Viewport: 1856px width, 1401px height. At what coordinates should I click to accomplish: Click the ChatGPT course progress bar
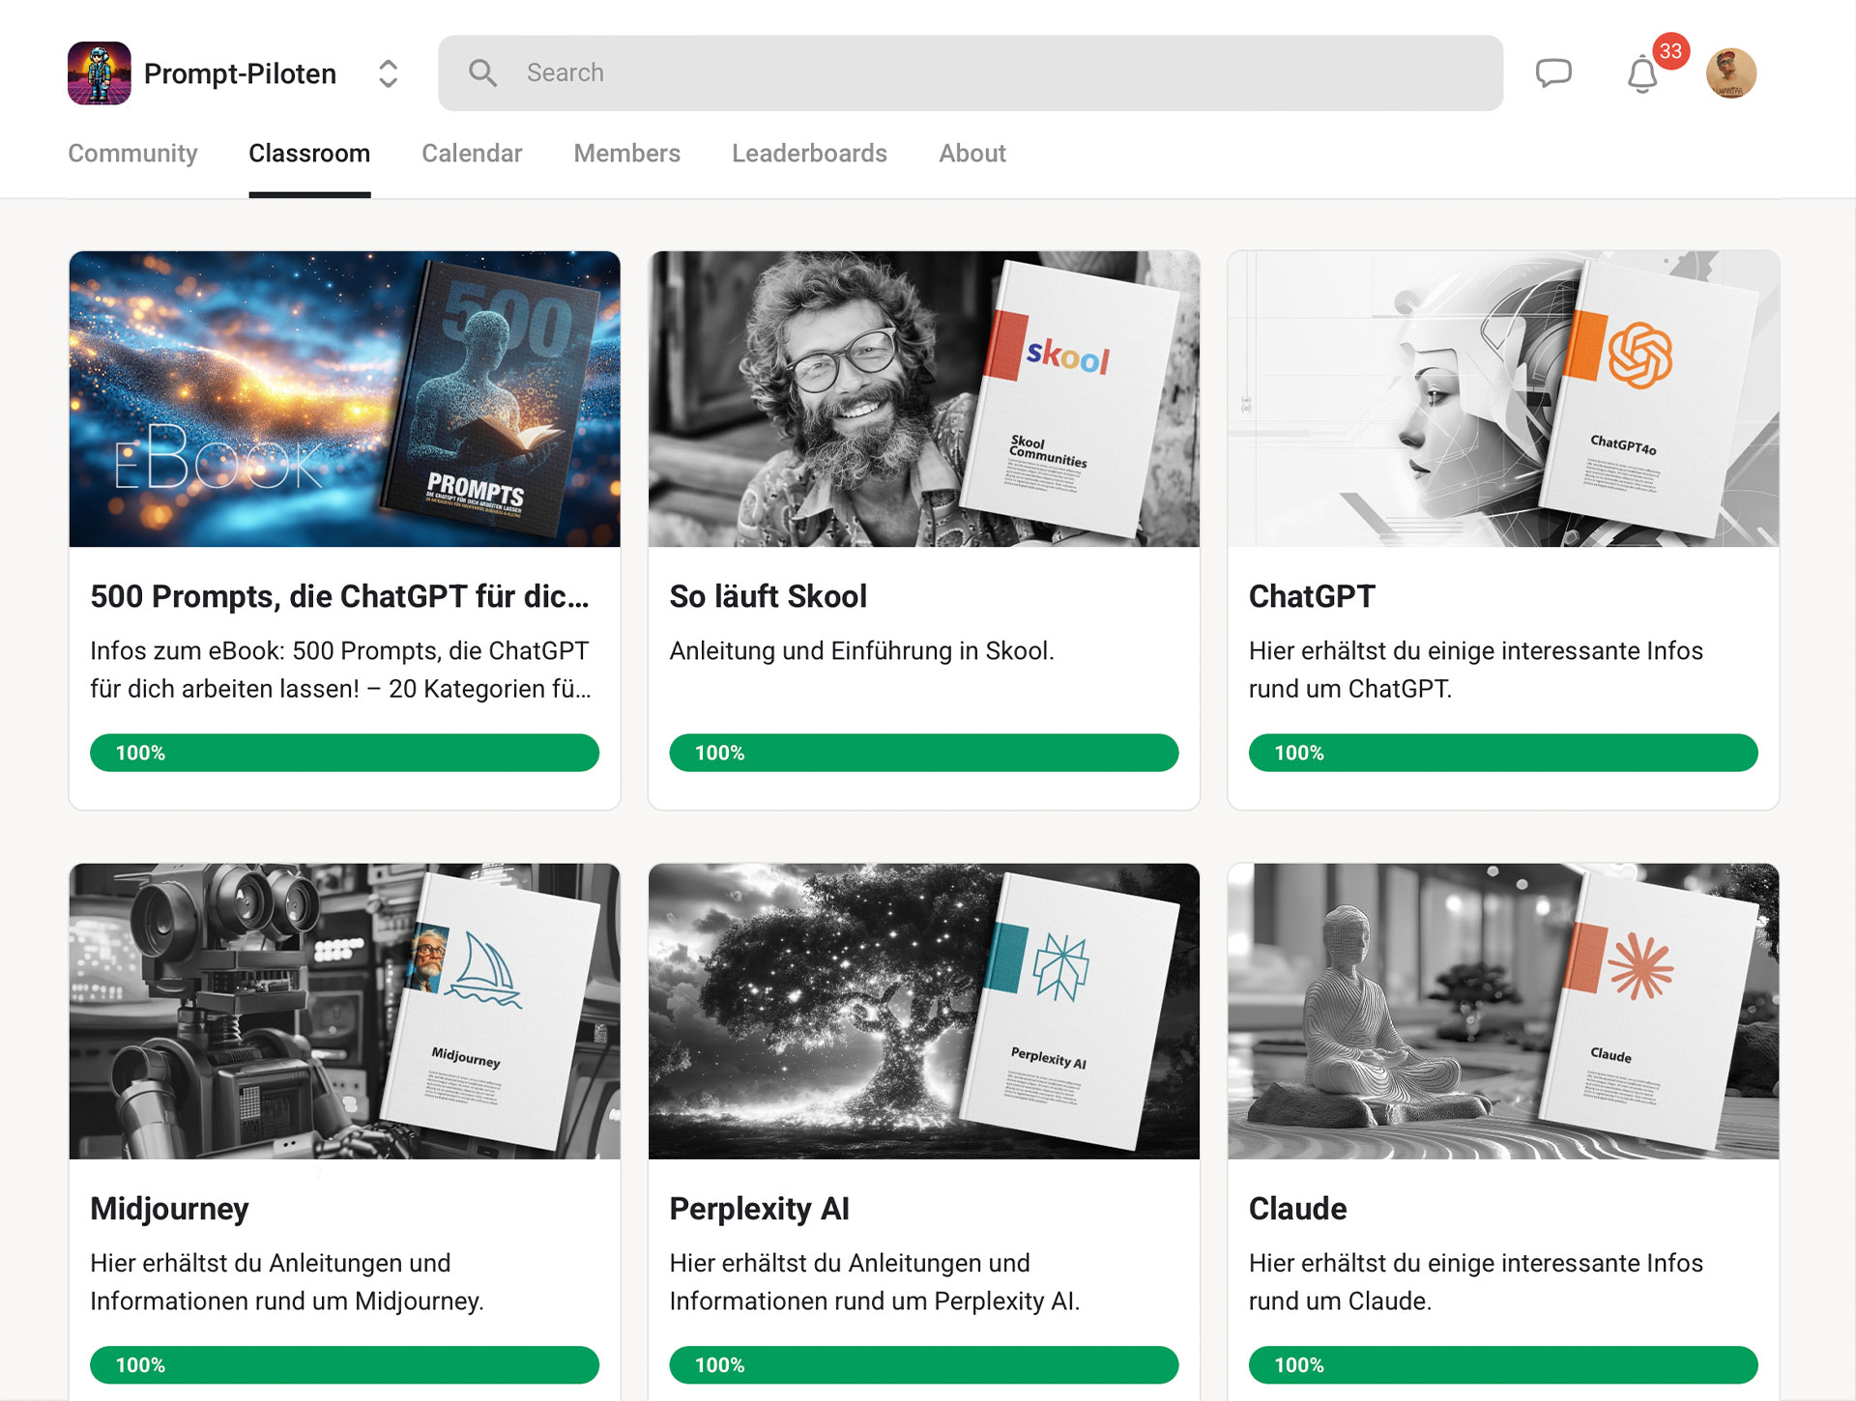coord(1503,753)
